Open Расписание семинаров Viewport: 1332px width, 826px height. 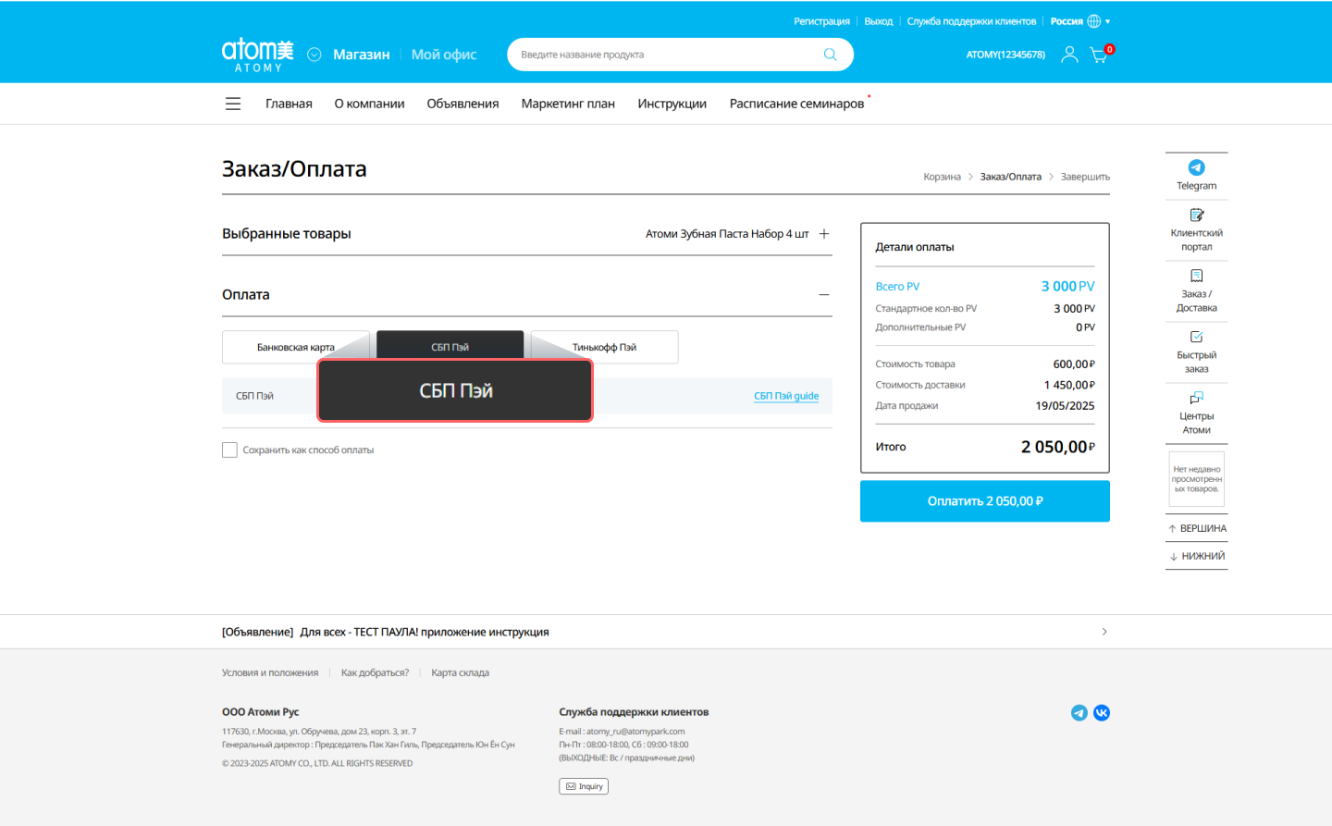click(796, 104)
